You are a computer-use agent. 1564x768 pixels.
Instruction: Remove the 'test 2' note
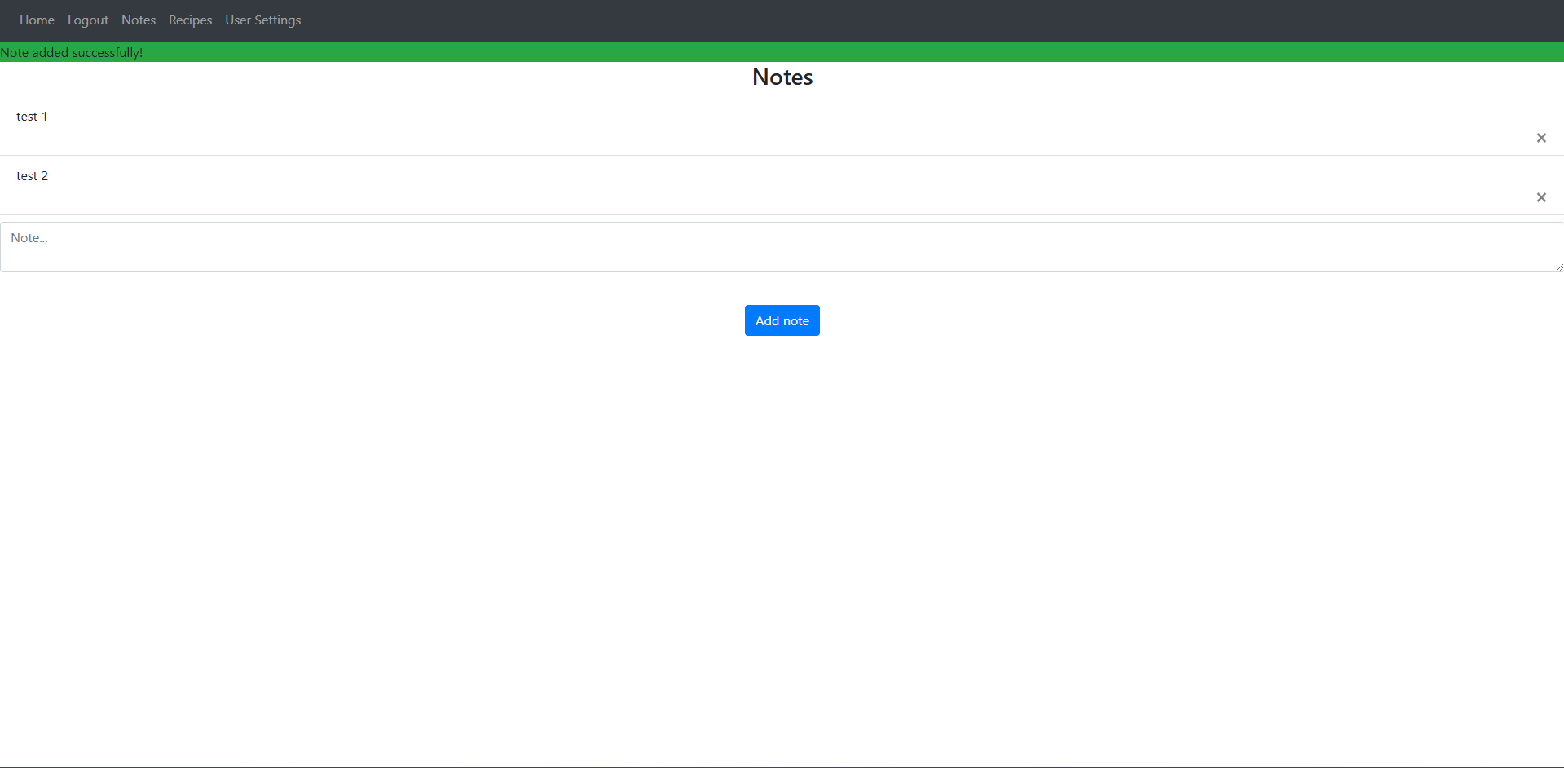[x=1540, y=197]
